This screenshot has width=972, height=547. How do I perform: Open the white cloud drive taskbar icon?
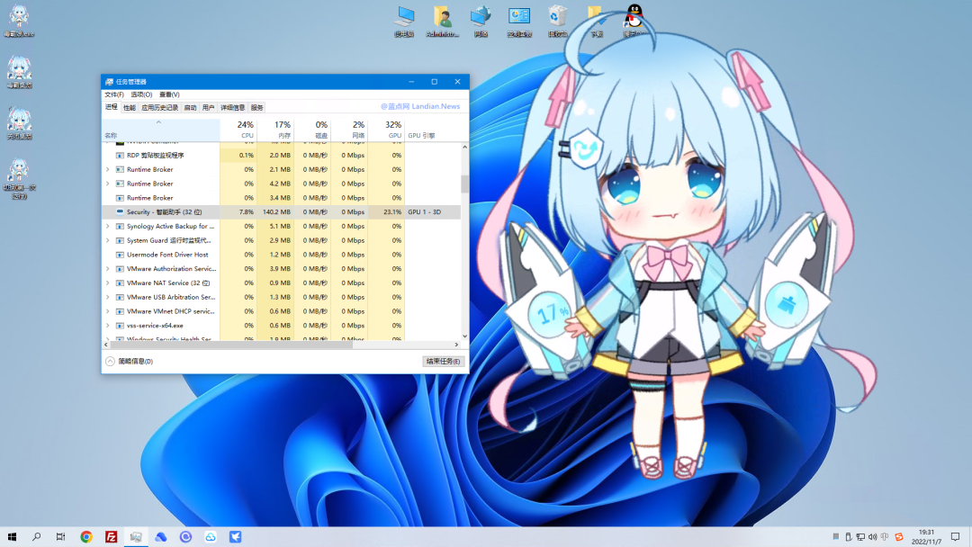[x=210, y=537]
